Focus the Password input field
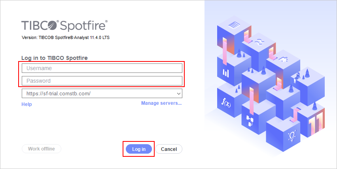 click(102, 81)
